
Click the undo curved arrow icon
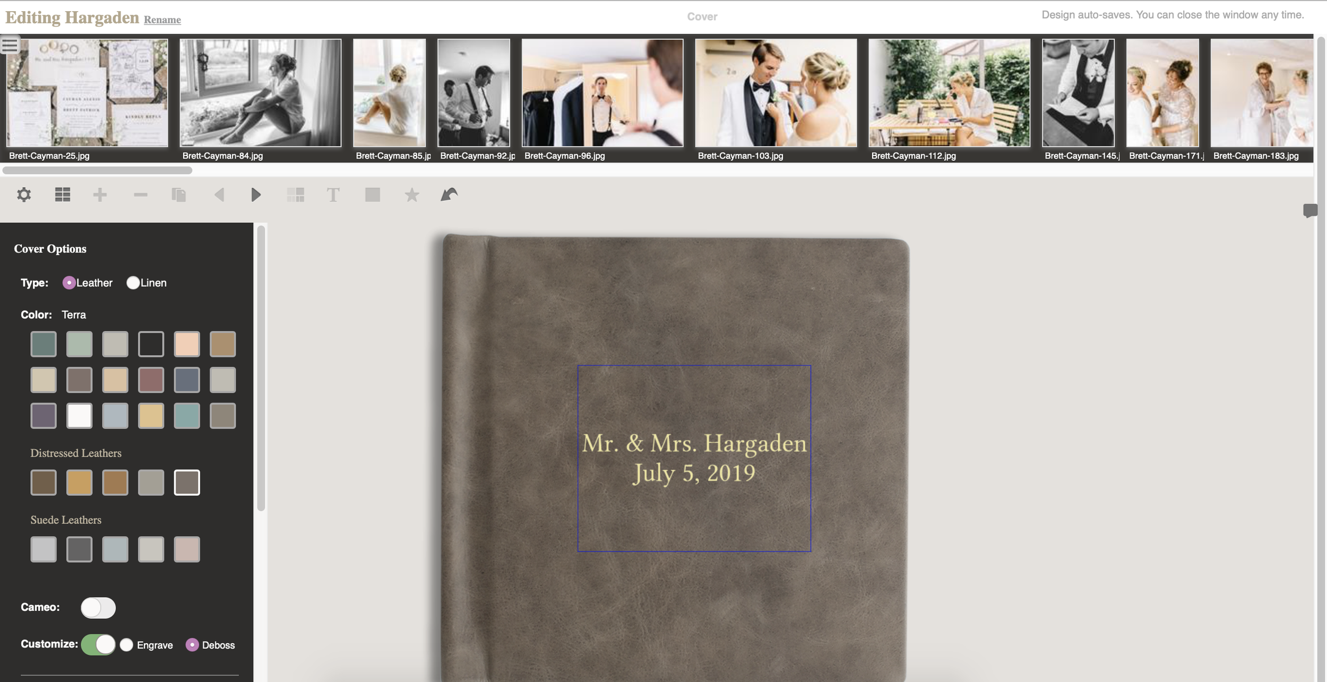(449, 195)
